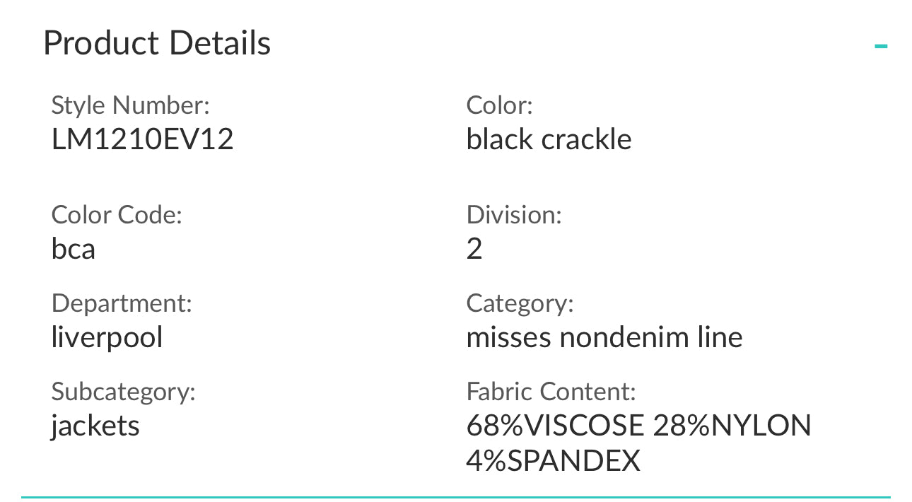Click the Department label
The width and height of the screenshot is (912, 502).
click(122, 304)
